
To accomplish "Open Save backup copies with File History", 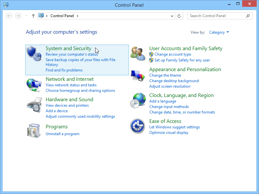I will click(80, 62).
